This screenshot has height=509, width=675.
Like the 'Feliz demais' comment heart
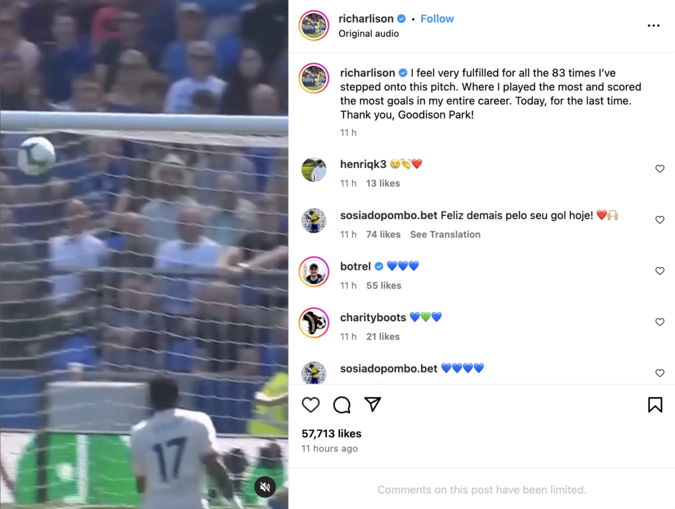click(659, 220)
